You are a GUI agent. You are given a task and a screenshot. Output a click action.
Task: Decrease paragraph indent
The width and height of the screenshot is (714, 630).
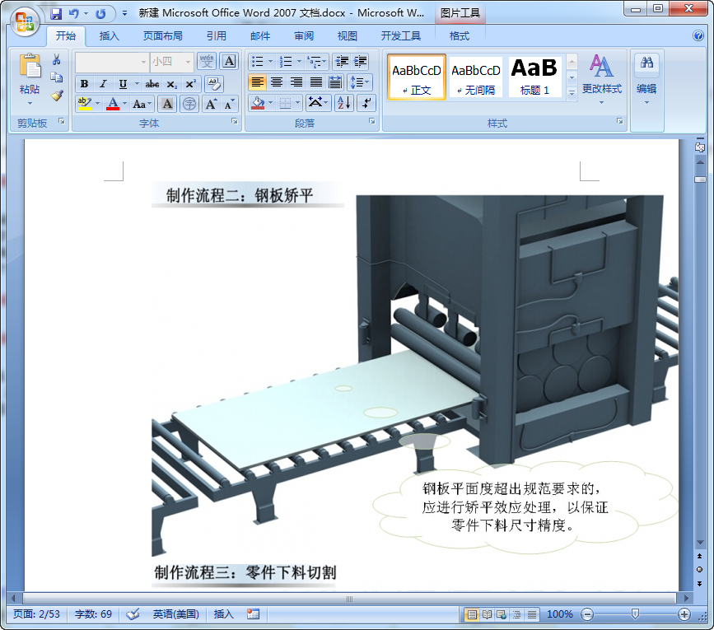tap(342, 62)
